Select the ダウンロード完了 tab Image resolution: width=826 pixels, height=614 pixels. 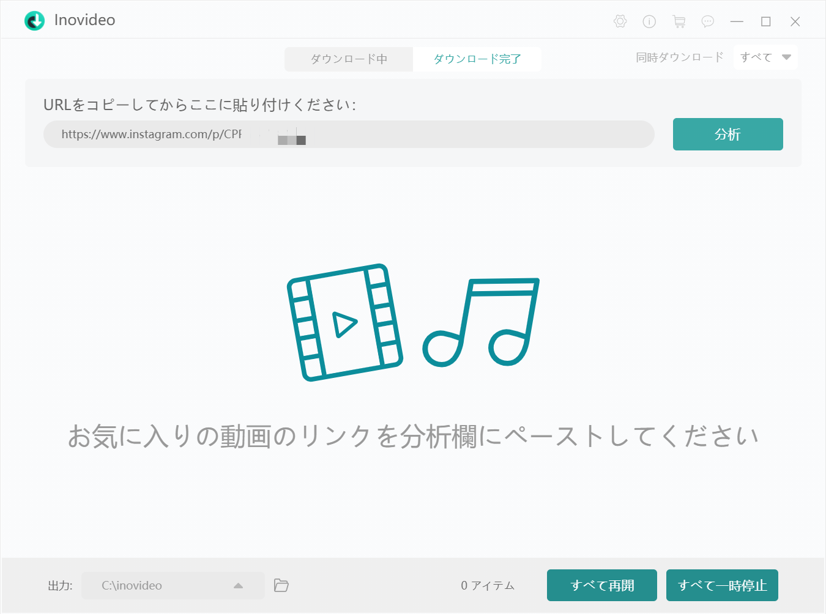[x=477, y=59]
